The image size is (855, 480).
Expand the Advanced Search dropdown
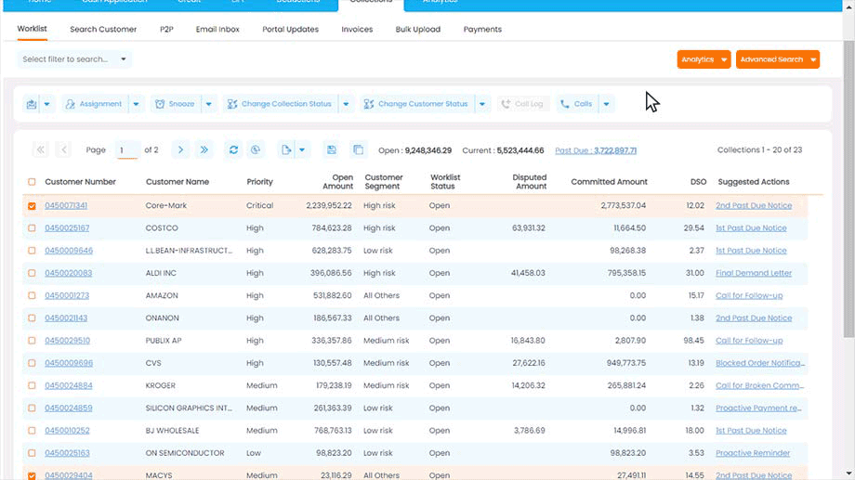[x=777, y=59]
